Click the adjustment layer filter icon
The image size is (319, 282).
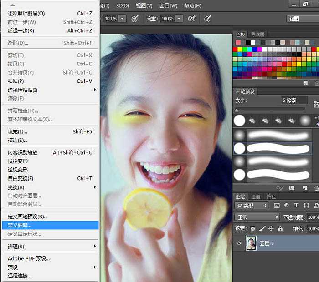pyautogui.click(x=287, y=206)
